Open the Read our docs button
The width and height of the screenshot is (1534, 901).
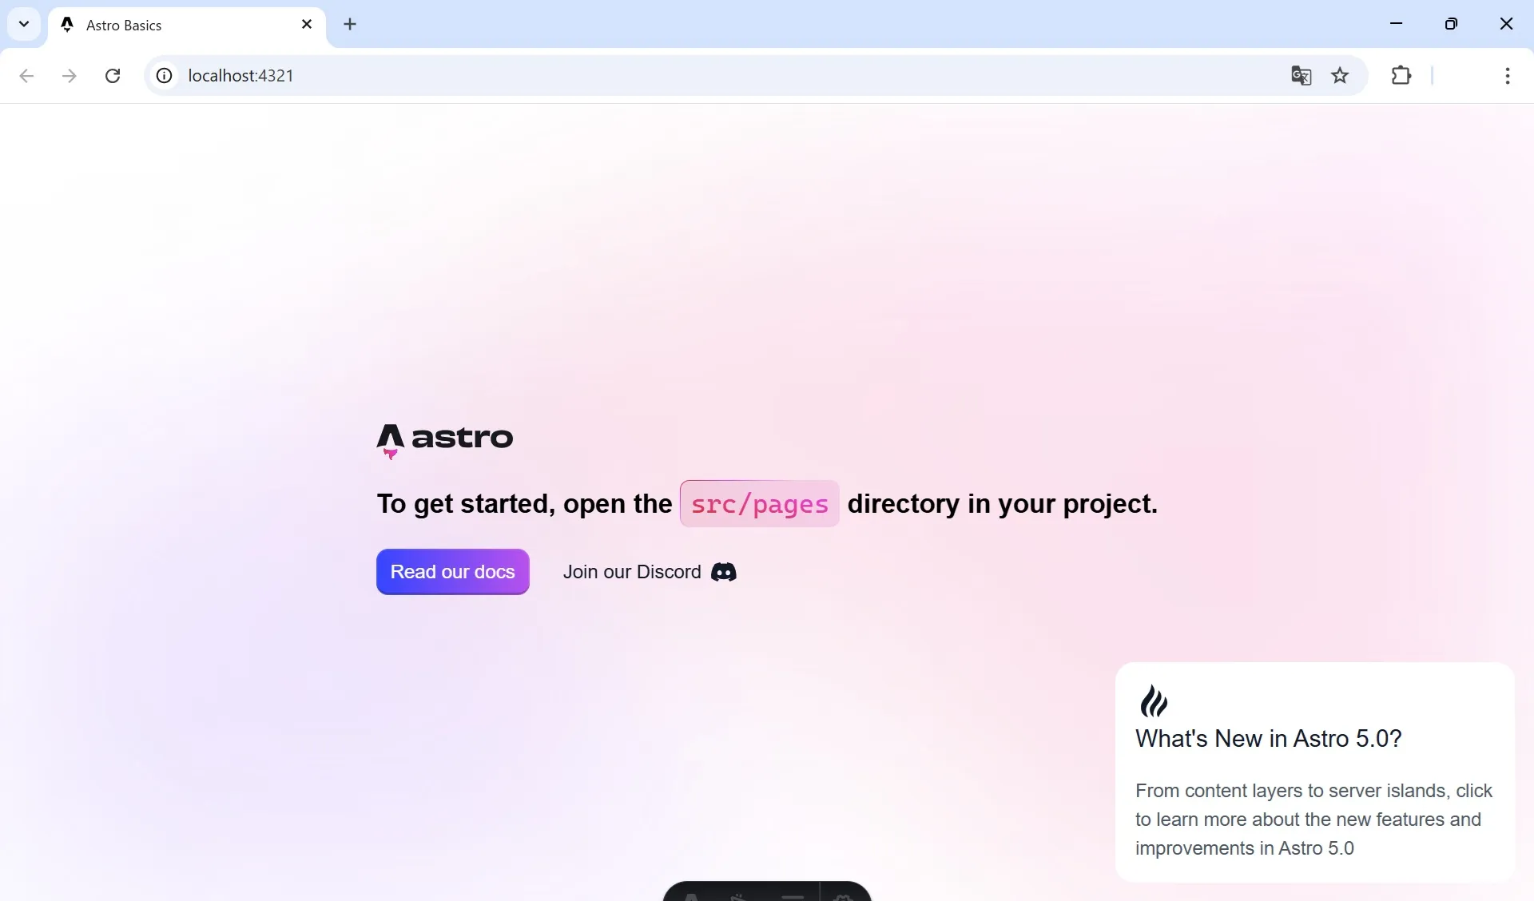tap(452, 572)
